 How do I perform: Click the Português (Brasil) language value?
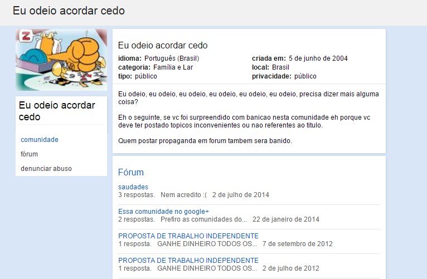(x=172, y=58)
